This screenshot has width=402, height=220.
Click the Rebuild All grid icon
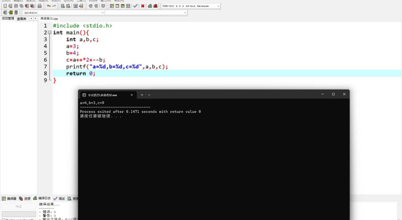[128, 6]
